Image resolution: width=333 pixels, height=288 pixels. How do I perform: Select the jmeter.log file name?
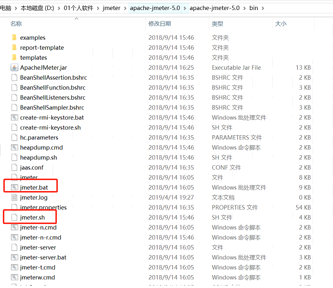coord(33,198)
